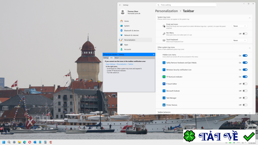Collapse the Other system tray icons section
This screenshot has width=258, height=145.
click(250, 48)
